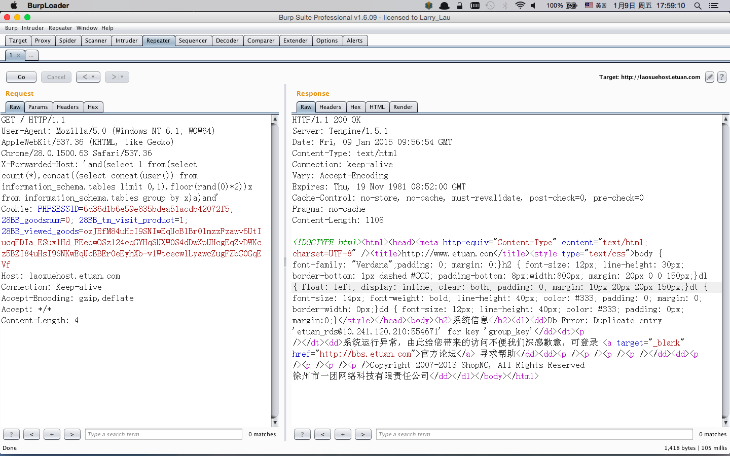Click the Bluetooth icon in menu bar
The image size is (730, 456).
pyautogui.click(x=505, y=6)
